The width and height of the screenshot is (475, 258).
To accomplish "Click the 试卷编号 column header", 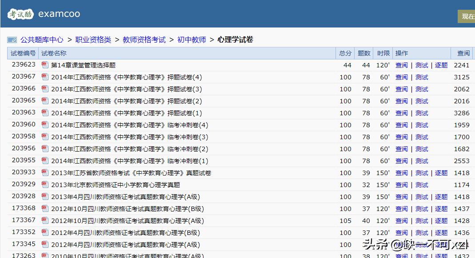I will (x=23, y=53).
